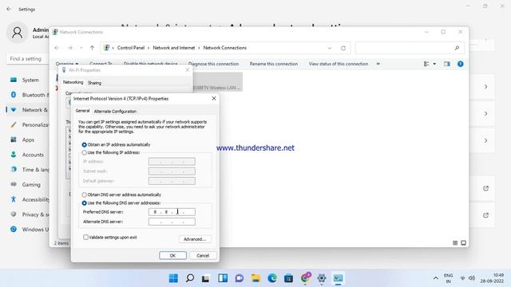The image size is (511, 287).
Task: Open the recent locations dropdown arrow
Action: point(81,48)
